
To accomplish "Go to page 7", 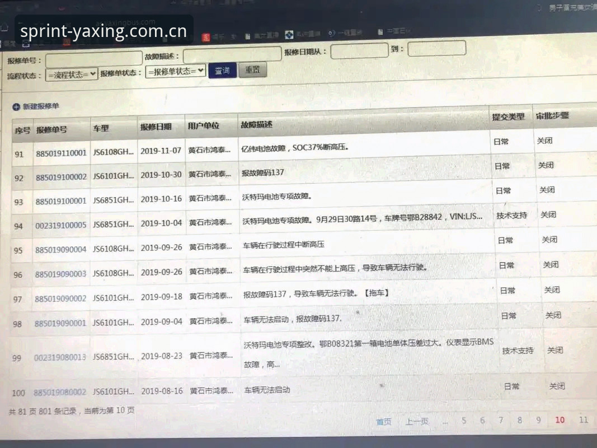I will pyautogui.click(x=501, y=420).
